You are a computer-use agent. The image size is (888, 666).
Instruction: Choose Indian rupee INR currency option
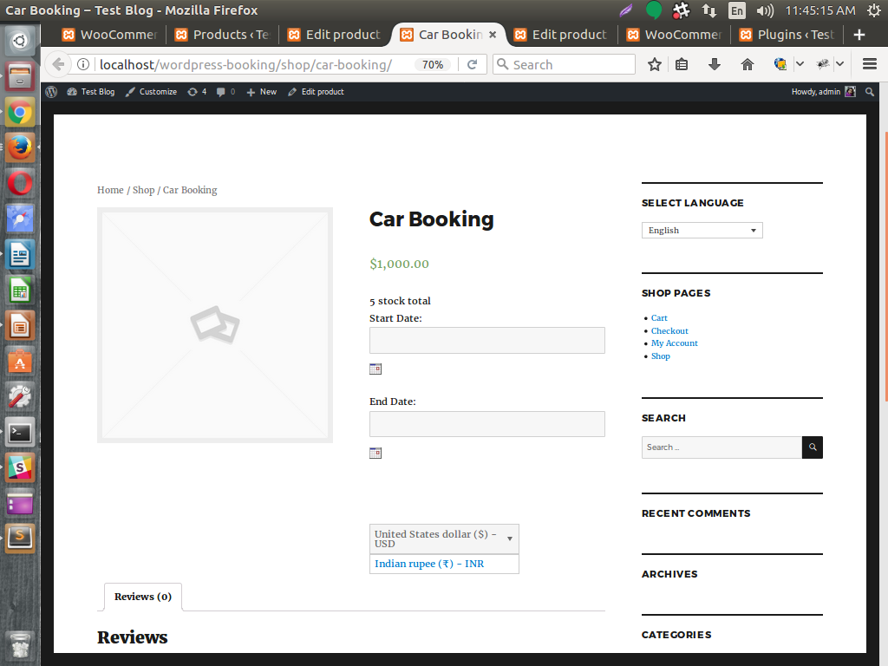[x=429, y=564]
